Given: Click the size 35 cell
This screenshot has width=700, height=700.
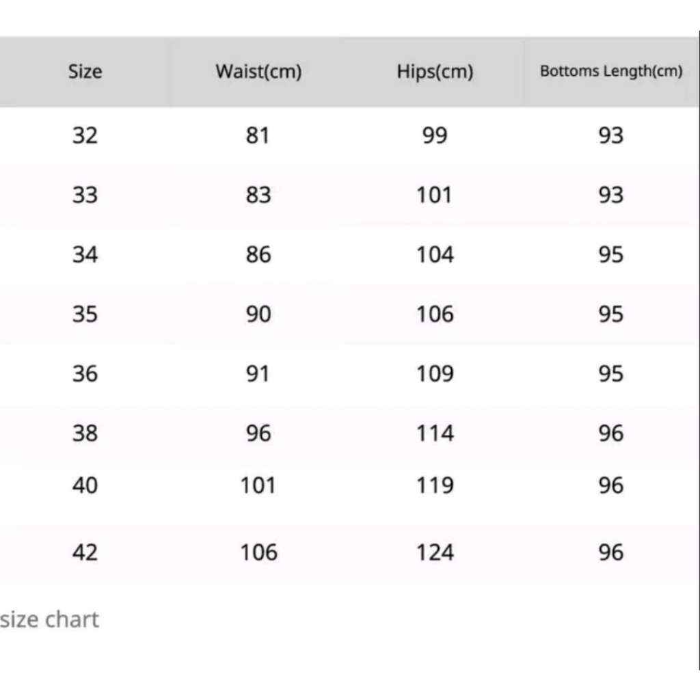Looking at the screenshot, I should pyautogui.click(x=85, y=314).
